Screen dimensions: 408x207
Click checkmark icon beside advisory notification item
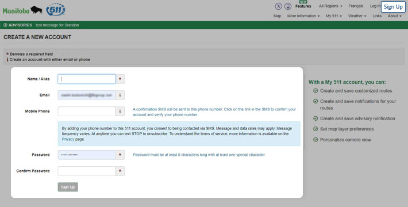(x=315, y=118)
